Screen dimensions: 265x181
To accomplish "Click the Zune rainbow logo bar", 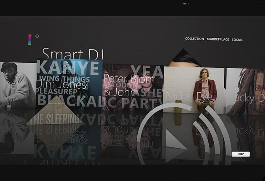I will (30, 40).
